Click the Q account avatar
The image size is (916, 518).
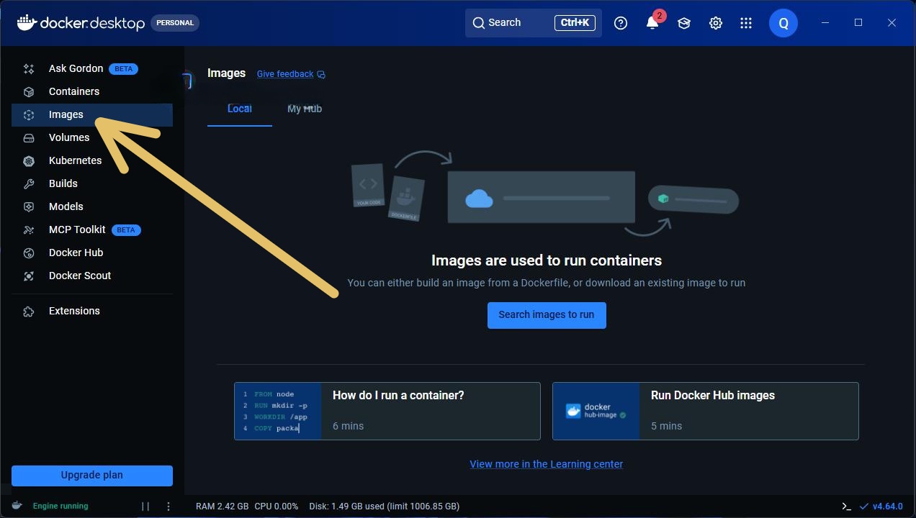pos(783,23)
